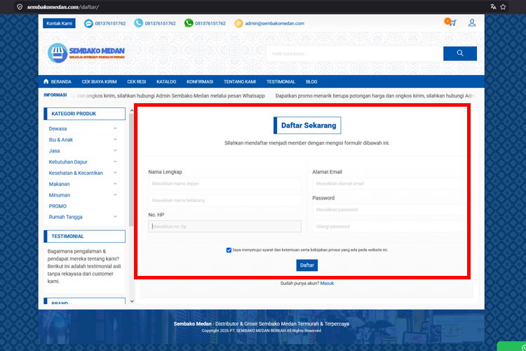This screenshot has width=526, height=351.
Task: Open the Dewasa category link
Action: (58, 128)
